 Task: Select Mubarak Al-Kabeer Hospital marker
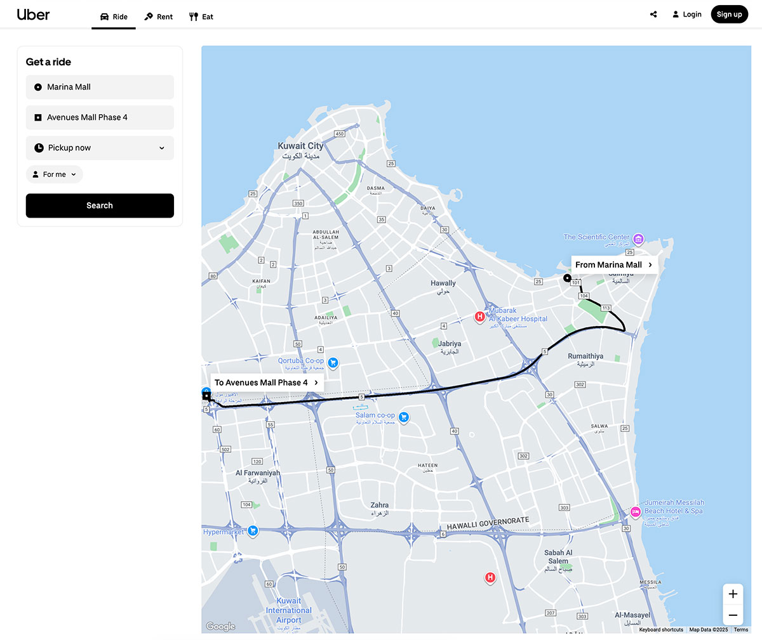click(x=480, y=317)
